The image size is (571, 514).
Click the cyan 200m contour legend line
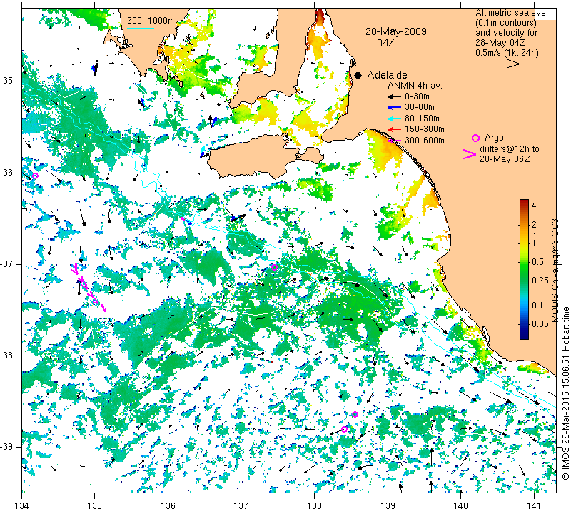141,28
